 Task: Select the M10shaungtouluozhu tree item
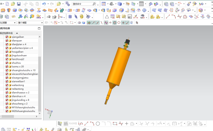coord(23,107)
